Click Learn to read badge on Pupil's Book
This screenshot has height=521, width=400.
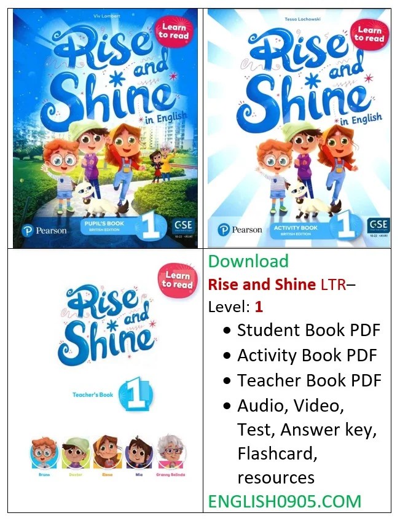(x=173, y=32)
